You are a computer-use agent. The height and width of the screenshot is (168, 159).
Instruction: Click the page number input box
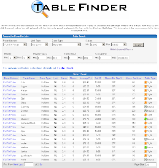[x=29, y=164]
